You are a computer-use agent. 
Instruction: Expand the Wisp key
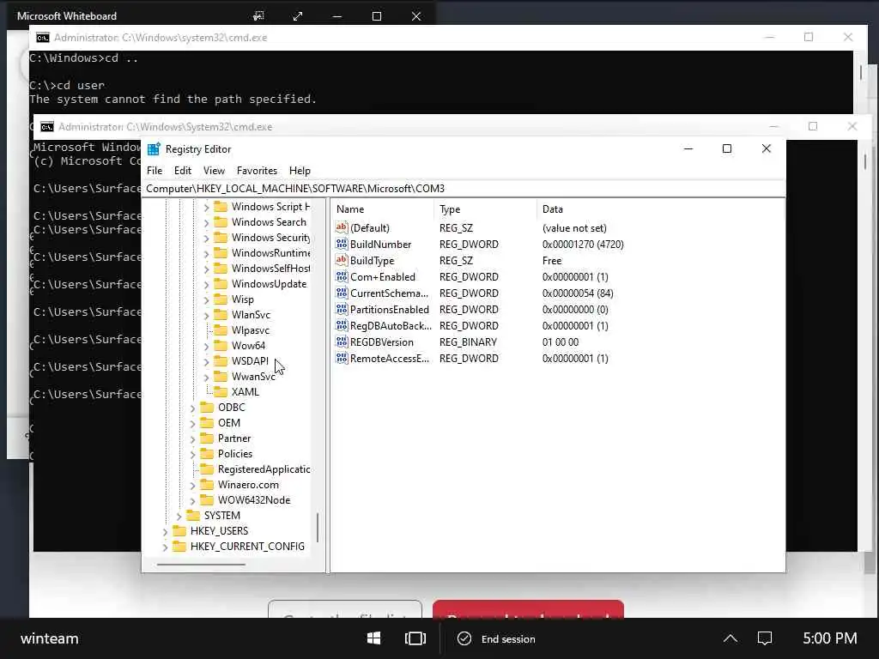(x=206, y=299)
